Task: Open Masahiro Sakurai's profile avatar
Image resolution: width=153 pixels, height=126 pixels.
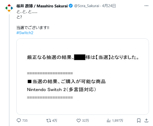Action: point(9,8)
